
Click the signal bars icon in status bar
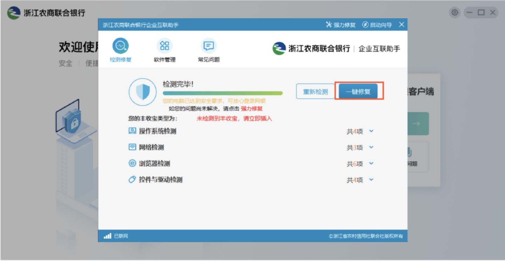(x=108, y=236)
